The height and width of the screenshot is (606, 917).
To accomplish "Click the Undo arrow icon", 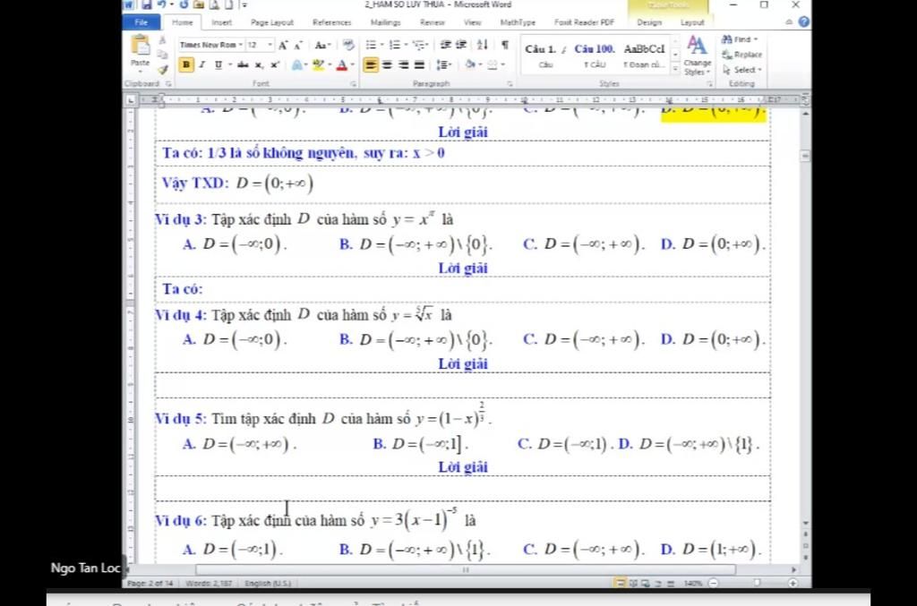I will point(162,4).
